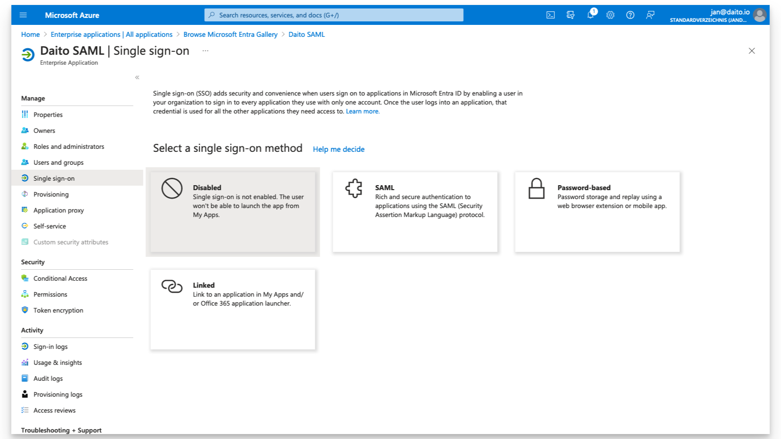781x439 pixels.
Task: Choose the Password-based sign-on card
Action: point(597,212)
